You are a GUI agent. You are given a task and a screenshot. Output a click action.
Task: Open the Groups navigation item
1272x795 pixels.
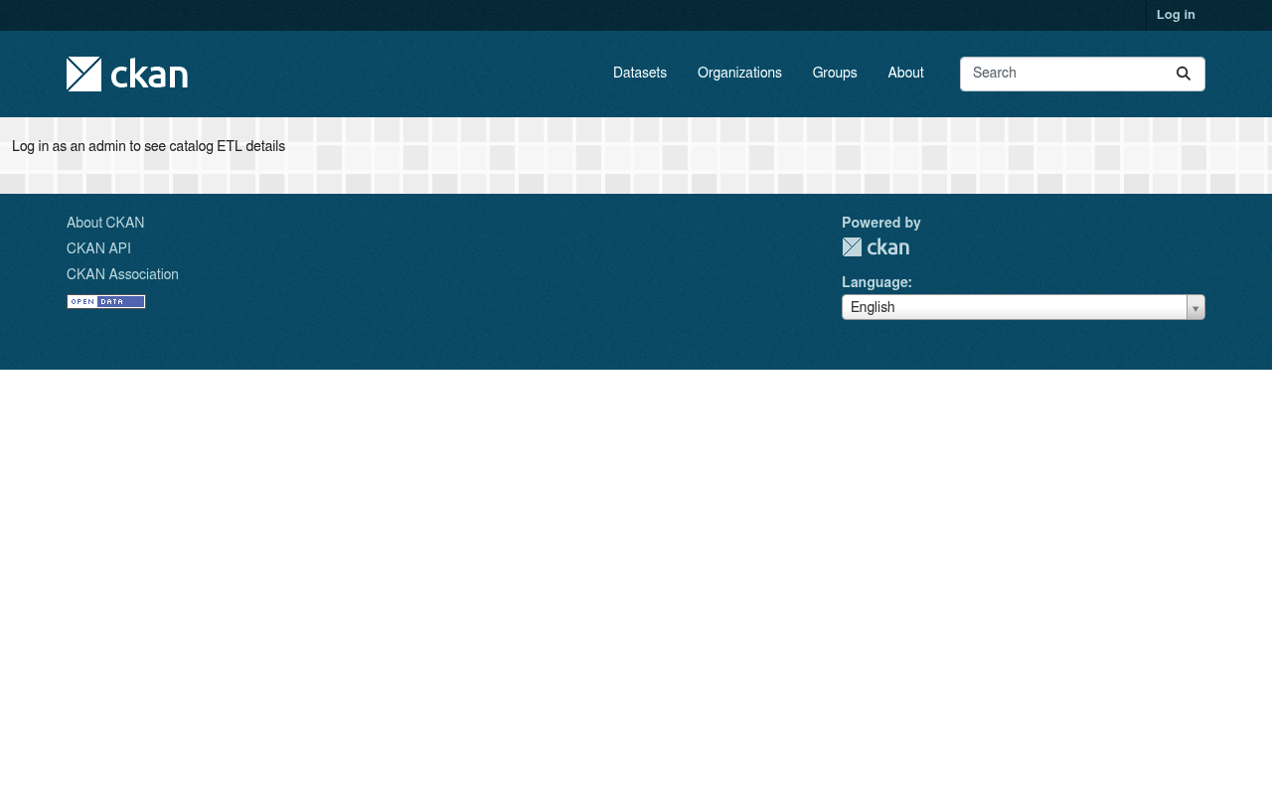click(x=835, y=74)
